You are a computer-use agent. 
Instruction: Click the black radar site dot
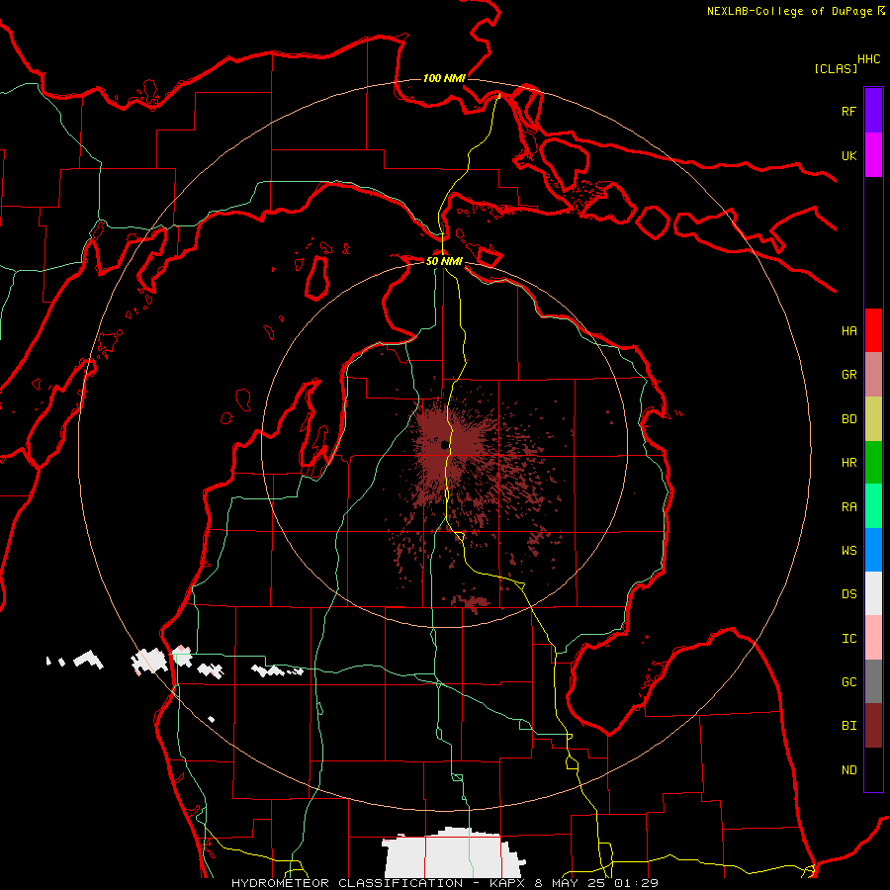pyautogui.click(x=444, y=445)
